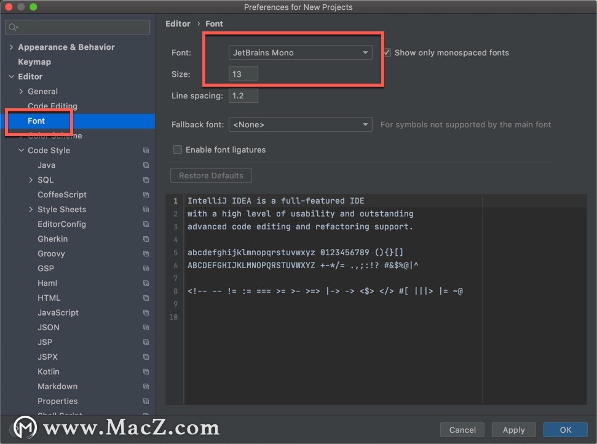Click the copy icon next to SQL
The width and height of the screenshot is (597, 444).
click(x=146, y=180)
